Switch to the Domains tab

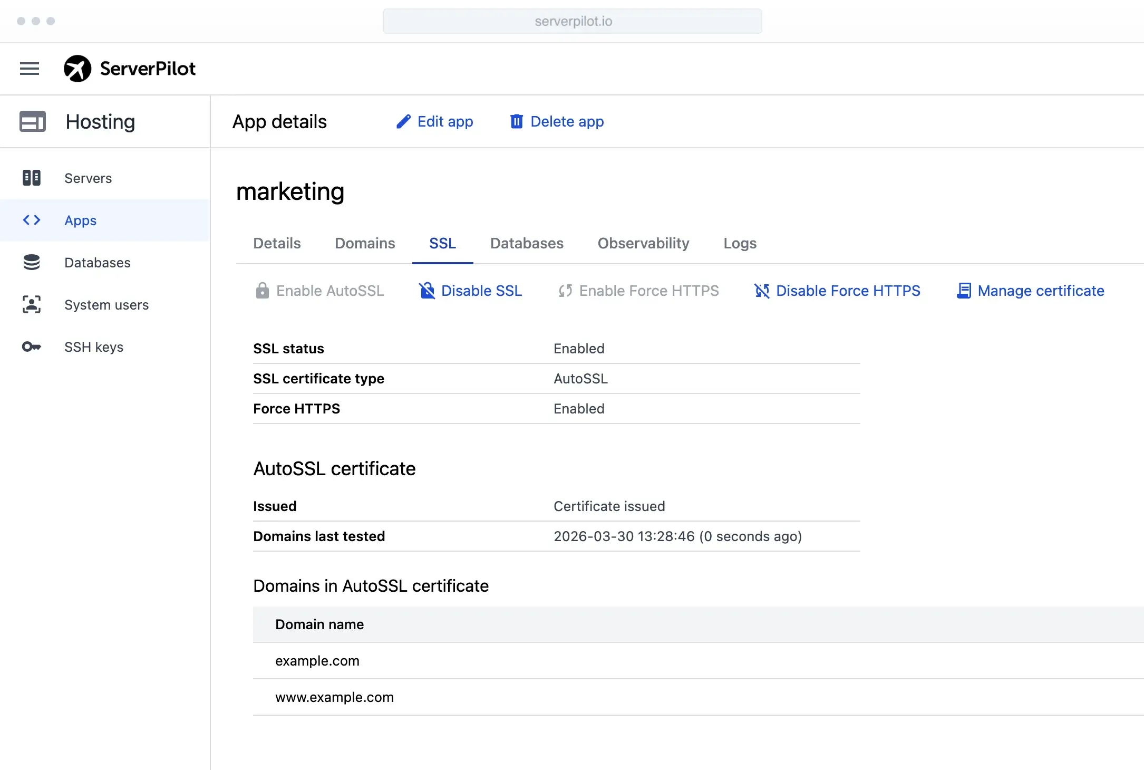[365, 243]
